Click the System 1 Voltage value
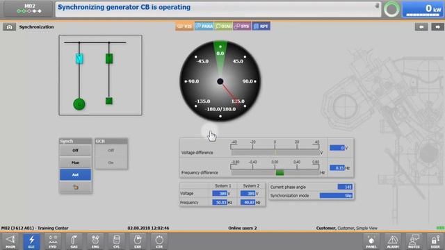 220,194
